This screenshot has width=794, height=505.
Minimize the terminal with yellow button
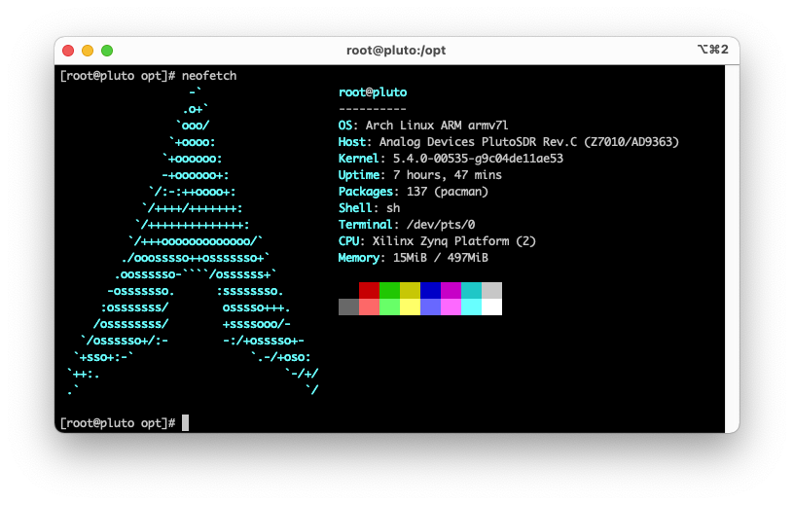(88, 51)
